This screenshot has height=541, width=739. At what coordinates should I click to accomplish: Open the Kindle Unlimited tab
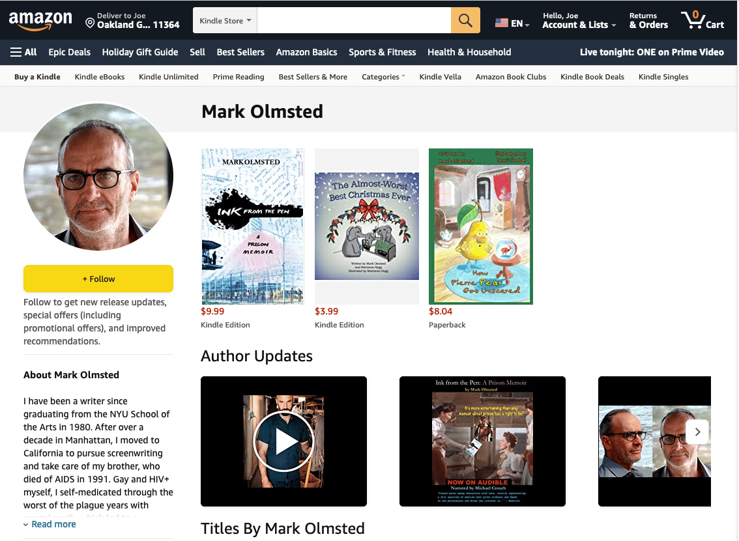[168, 77]
